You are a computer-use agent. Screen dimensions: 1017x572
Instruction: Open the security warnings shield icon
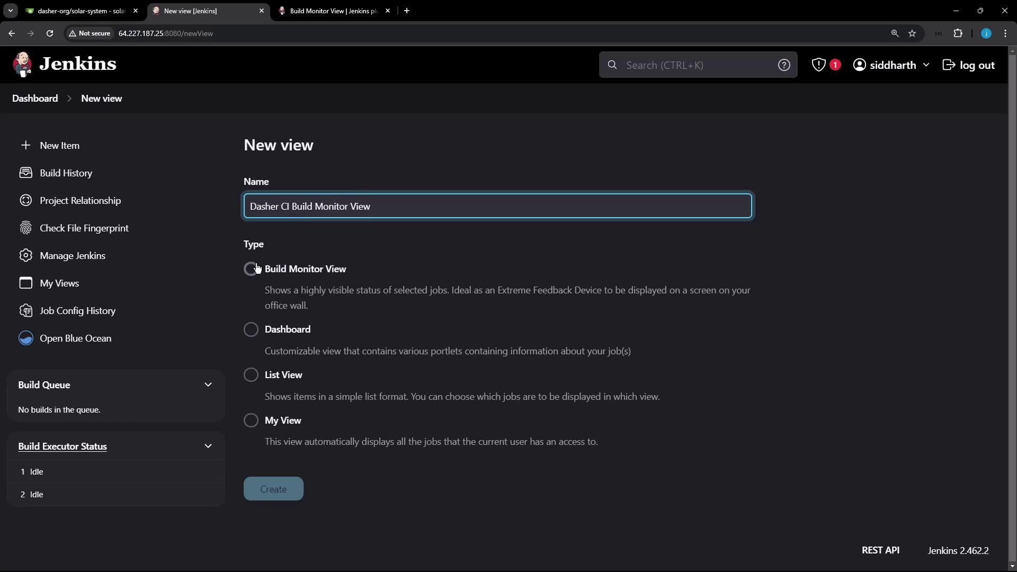819,65
